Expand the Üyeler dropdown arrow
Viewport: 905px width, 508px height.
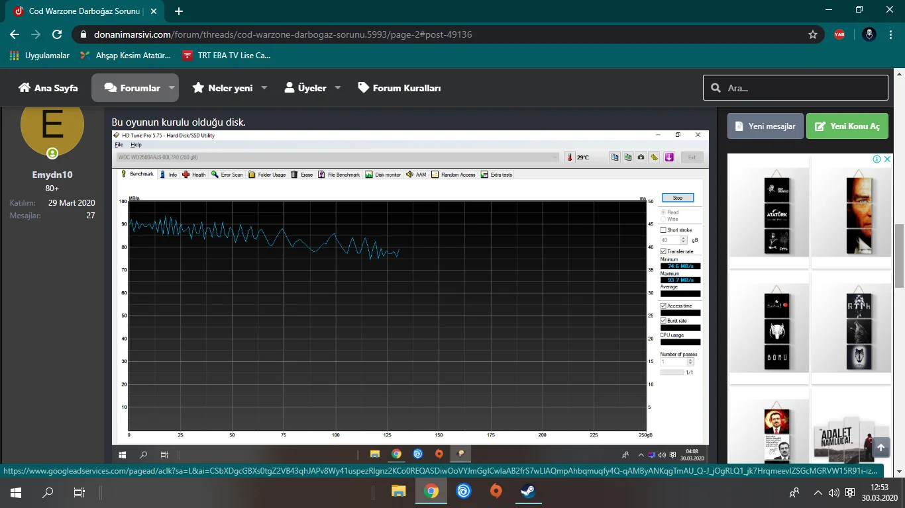click(x=337, y=88)
